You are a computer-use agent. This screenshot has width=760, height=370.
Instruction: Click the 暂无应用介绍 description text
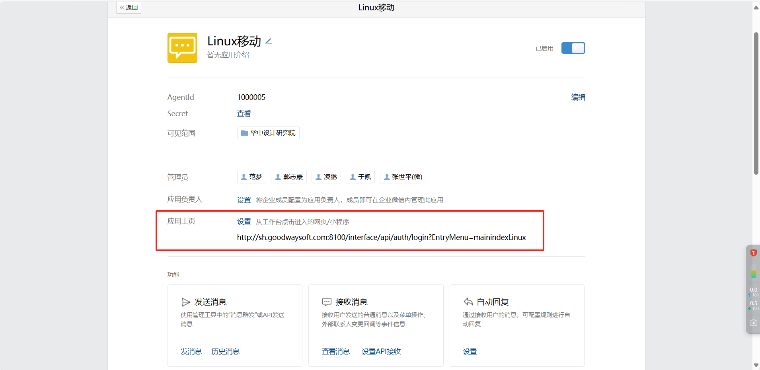tap(228, 55)
